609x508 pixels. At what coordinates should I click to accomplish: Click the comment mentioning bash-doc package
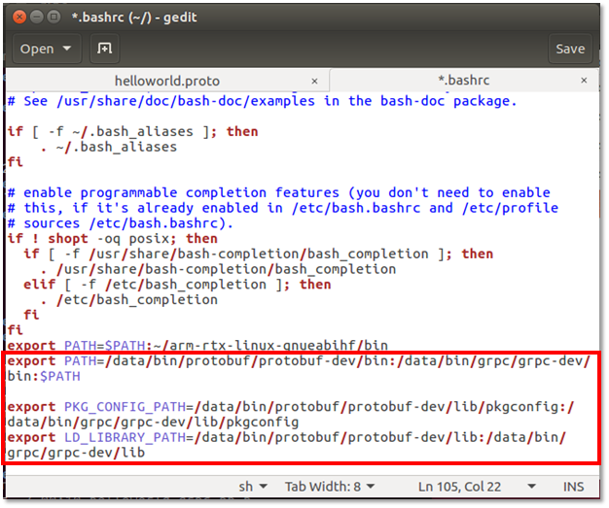(x=262, y=101)
